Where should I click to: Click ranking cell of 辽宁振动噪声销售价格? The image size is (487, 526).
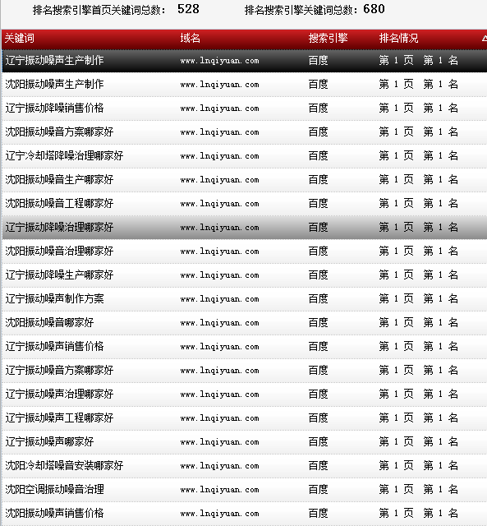click(x=419, y=346)
